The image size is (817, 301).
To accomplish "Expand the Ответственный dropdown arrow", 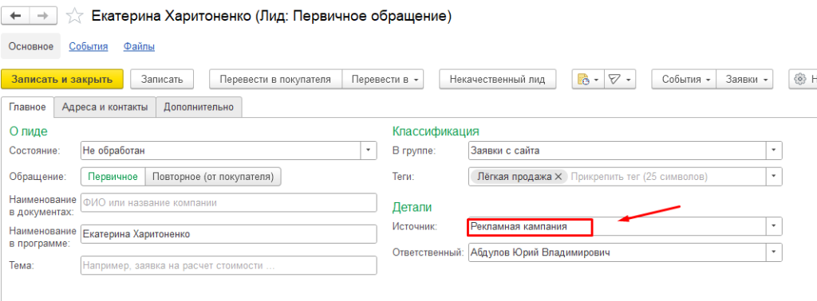I will 774,252.
